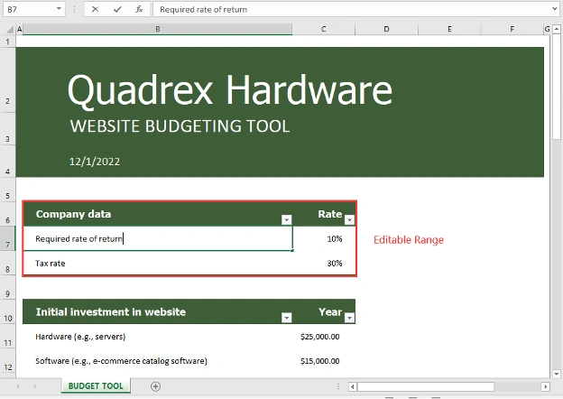Expand the Name Box dropdown
Image resolution: width=563 pixels, height=399 pixels.
click(x=59, y=9)
